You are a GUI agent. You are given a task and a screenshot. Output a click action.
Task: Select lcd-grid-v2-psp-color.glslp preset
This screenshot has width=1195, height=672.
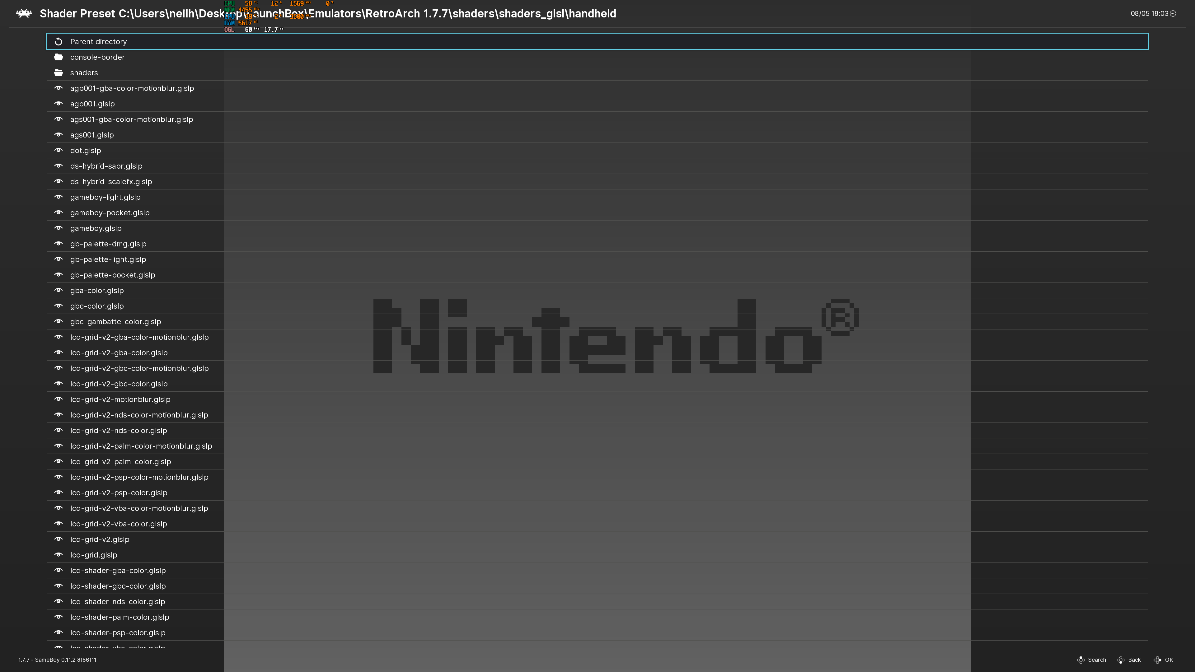597,492
